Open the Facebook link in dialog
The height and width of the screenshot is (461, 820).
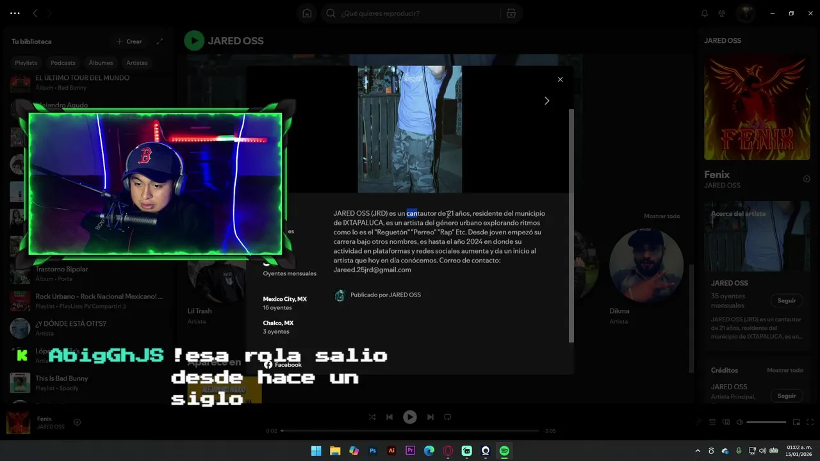(x=283, y=365)
